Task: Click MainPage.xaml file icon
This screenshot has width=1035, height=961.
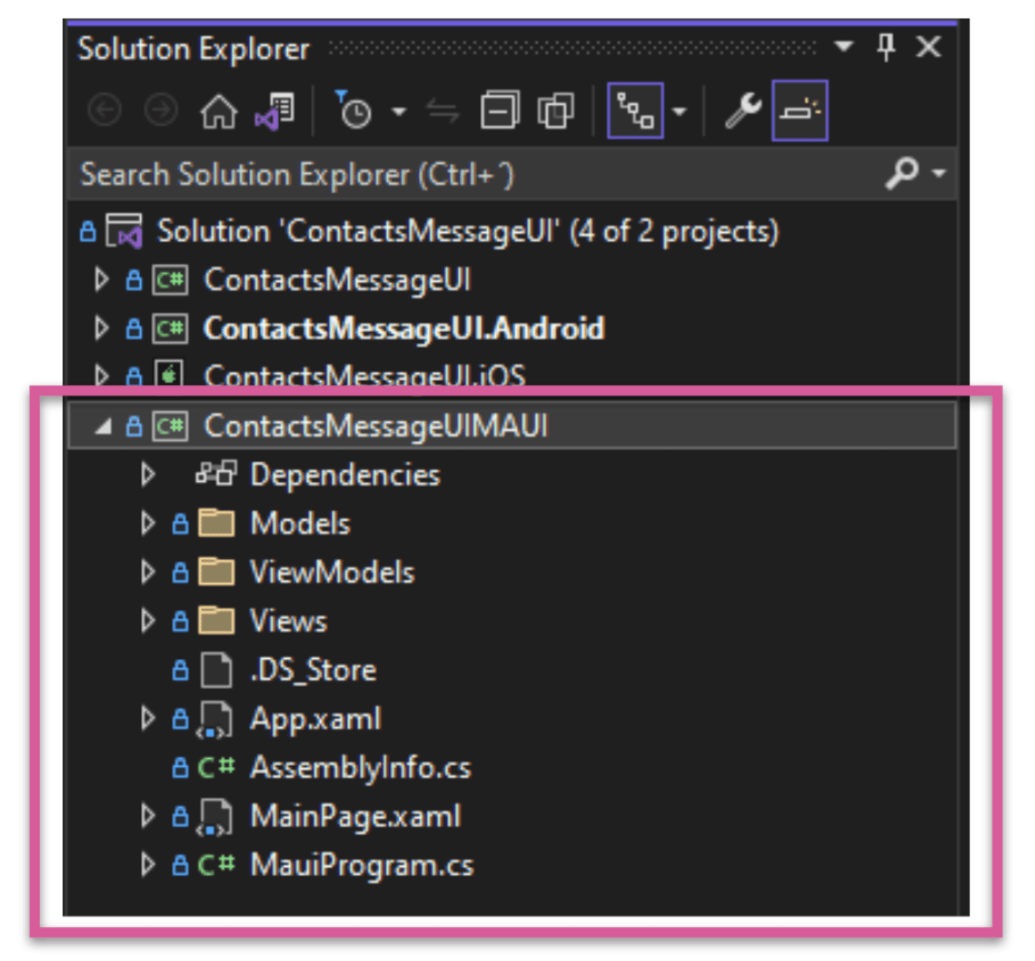Action: click(x=215, y=817)
